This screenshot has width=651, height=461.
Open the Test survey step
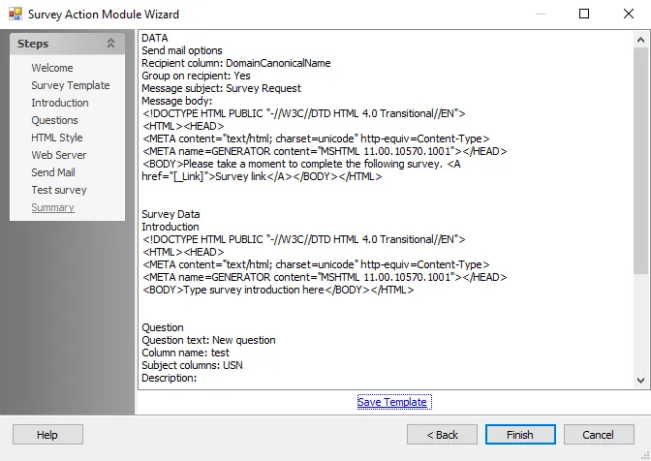click(x=59, y=190)
